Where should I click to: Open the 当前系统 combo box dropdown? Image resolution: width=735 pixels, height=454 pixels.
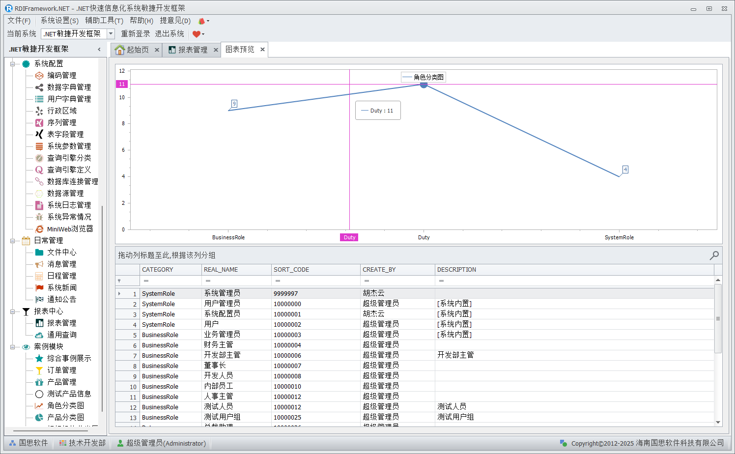111,34
